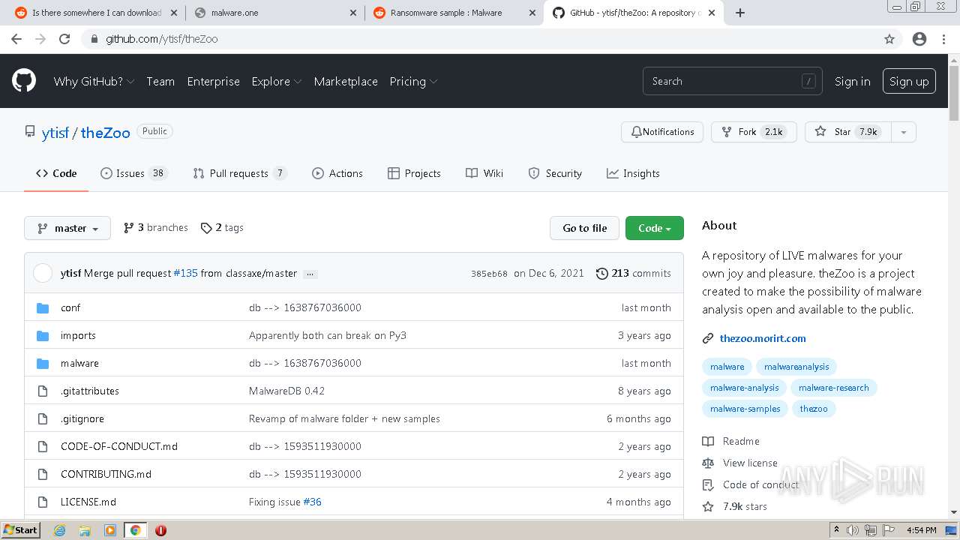Viewport: 960px width, 540px height.
Task: Reload the page with refresh icon
Action: pos(64,39)
